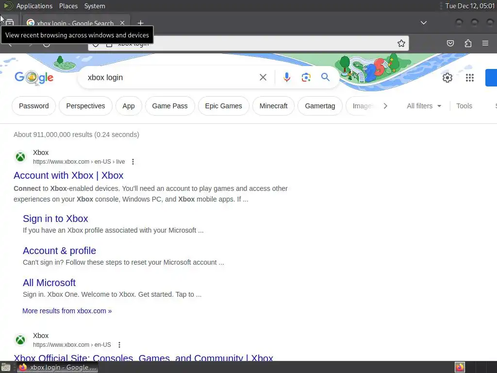Filter results by Password chip
This screenshot has width=497, height=373.
pyautogui.click(x=34, y=106)
